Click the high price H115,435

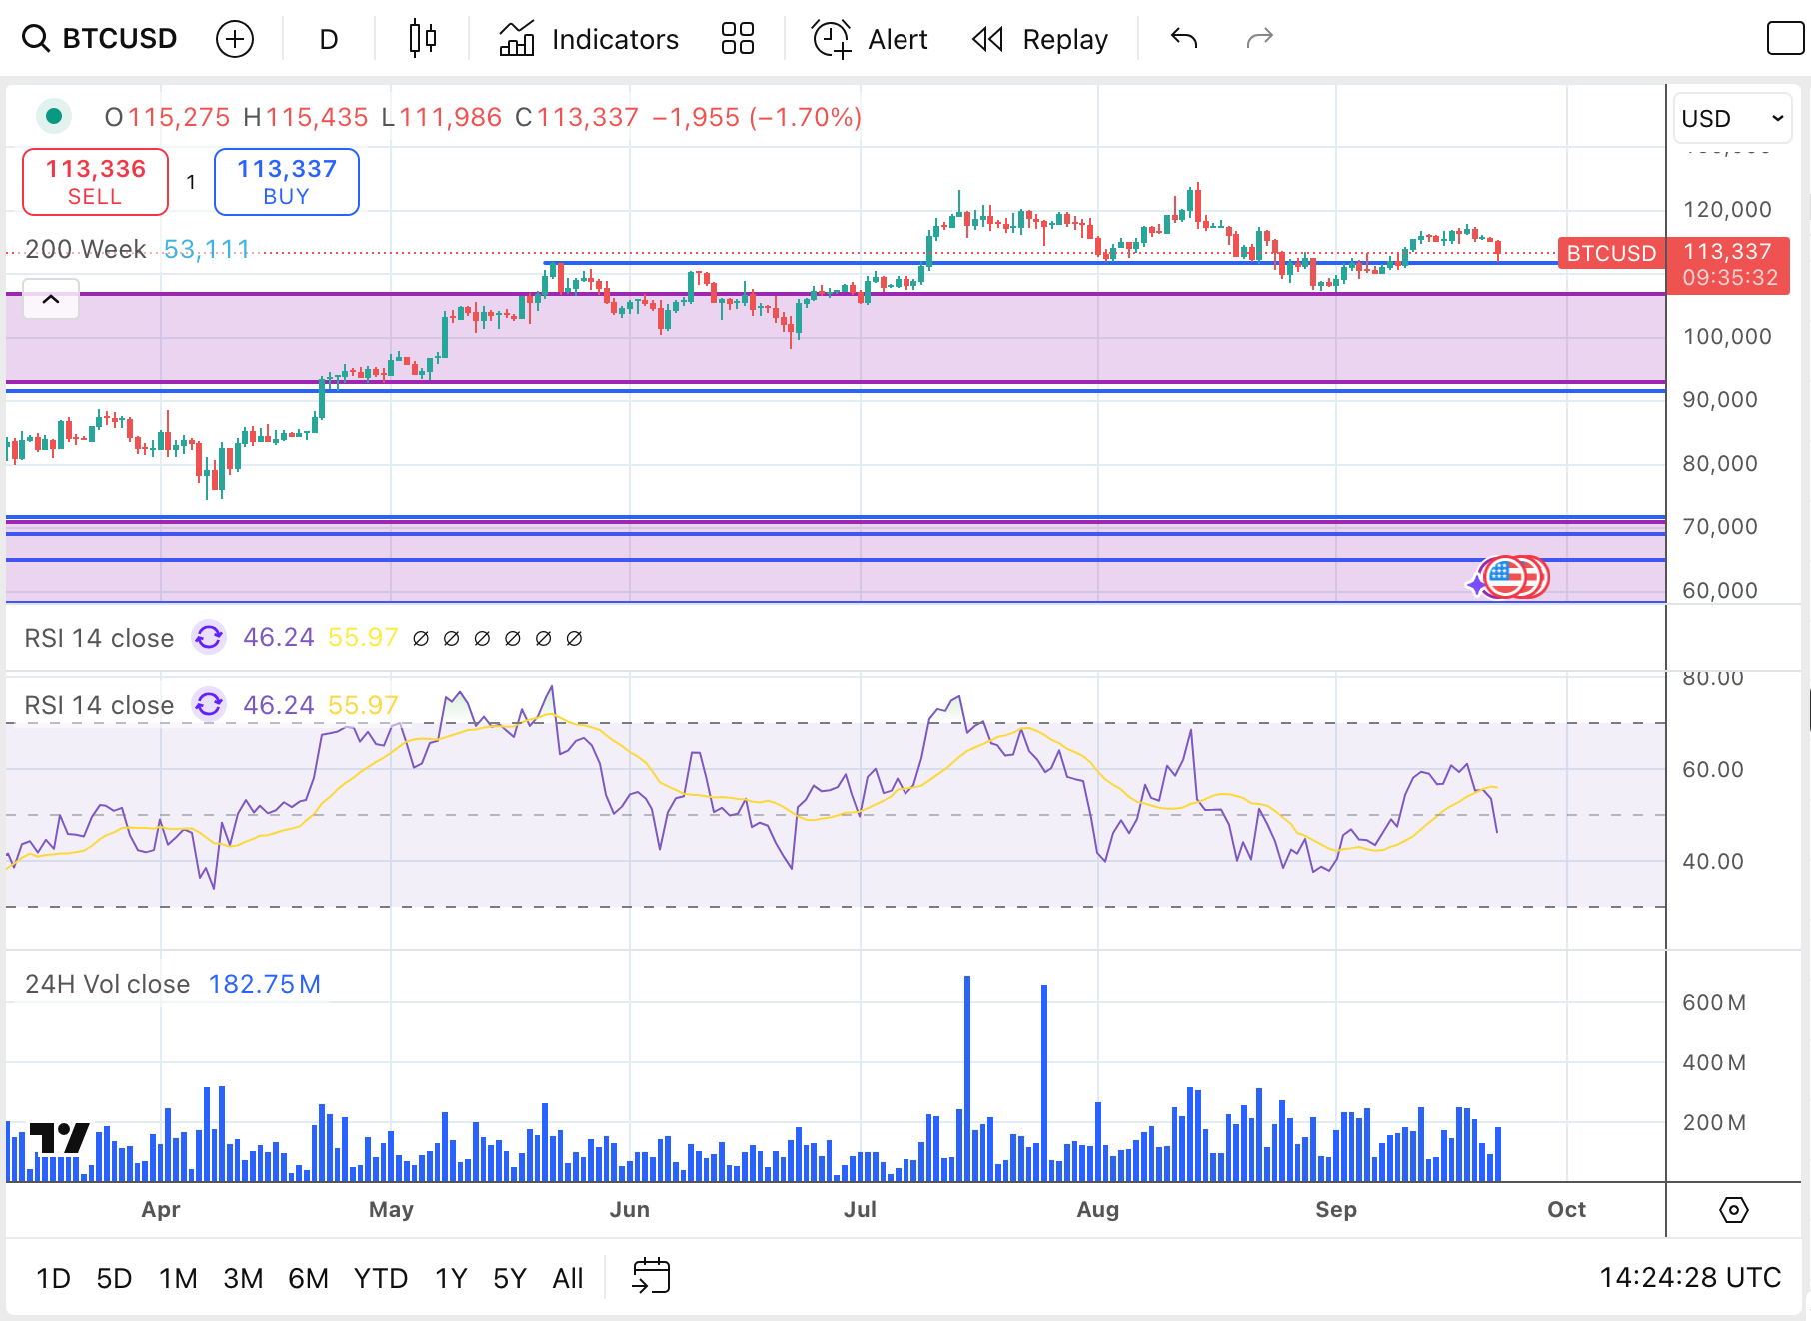(x=306, y=117)
